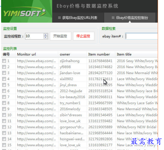Select the checkbox for row 7

(4, 97)
